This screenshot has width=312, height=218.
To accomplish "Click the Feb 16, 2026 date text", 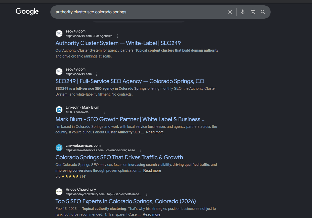I will click(66, 209).
